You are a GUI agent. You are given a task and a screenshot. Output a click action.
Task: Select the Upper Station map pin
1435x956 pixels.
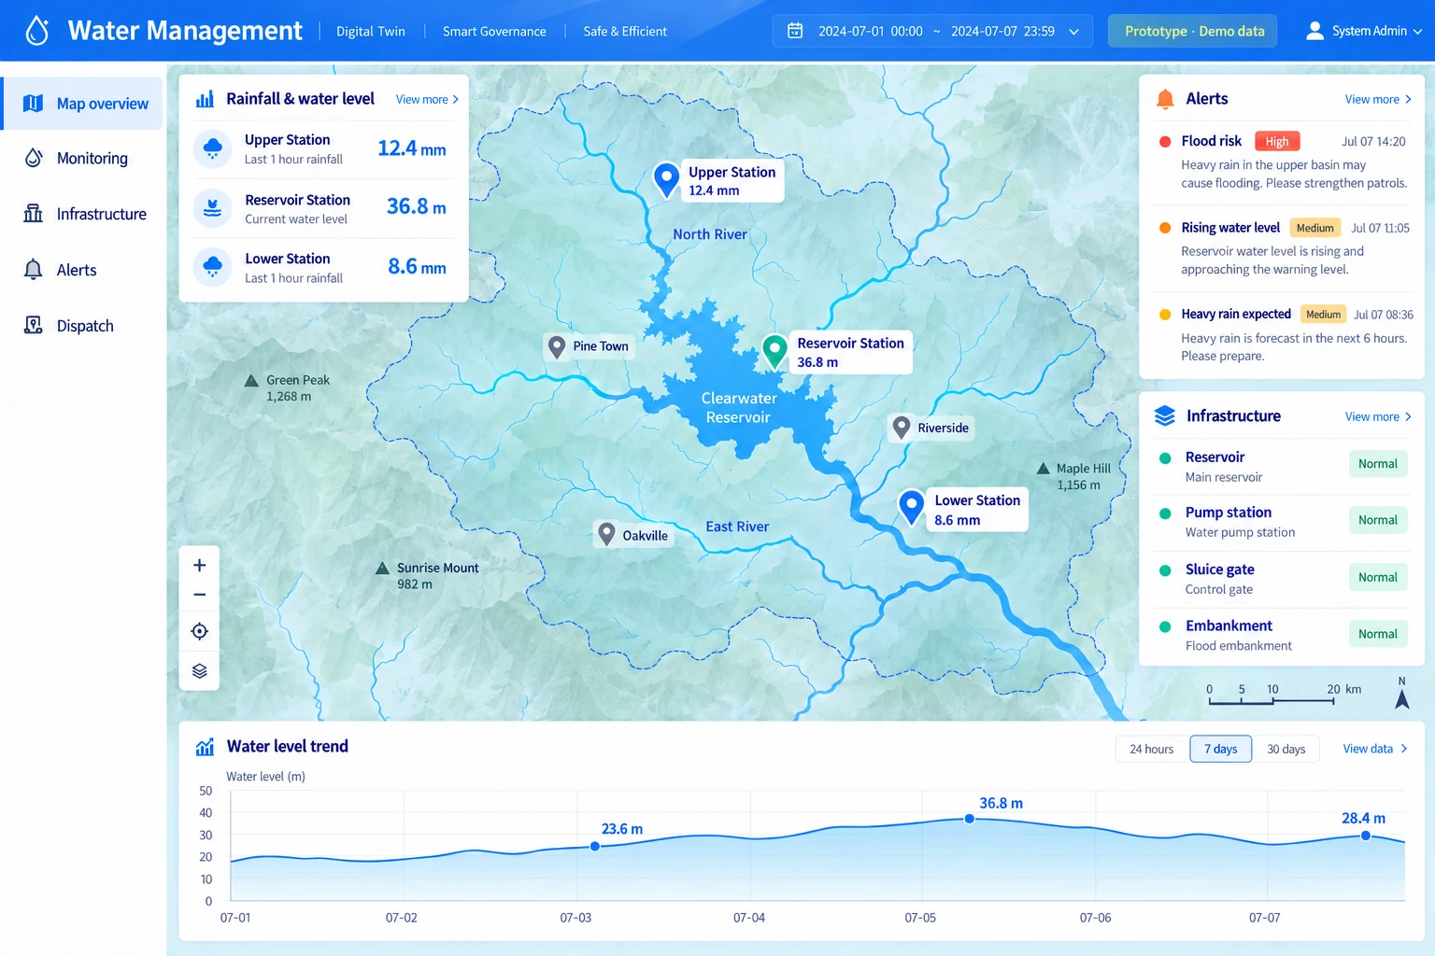tap(666, 179)
